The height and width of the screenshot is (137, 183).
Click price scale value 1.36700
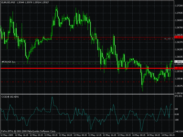tap(179, 27)
